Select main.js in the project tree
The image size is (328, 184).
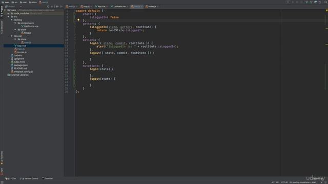coord(19,49)
